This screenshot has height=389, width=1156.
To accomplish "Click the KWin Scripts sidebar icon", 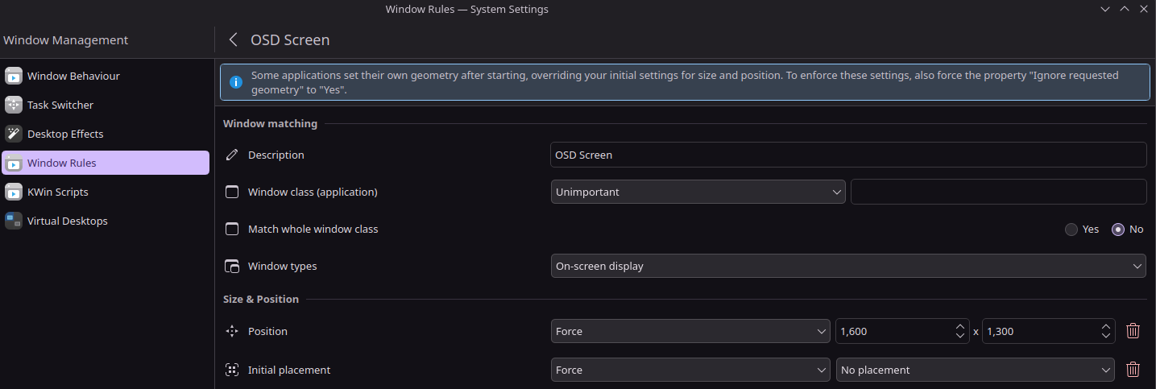I will tap(14, 192).
